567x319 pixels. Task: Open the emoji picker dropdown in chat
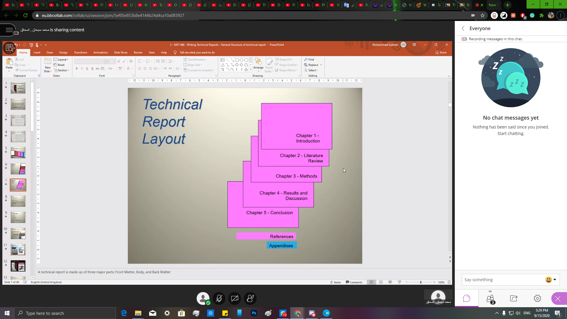click(551, 280)
